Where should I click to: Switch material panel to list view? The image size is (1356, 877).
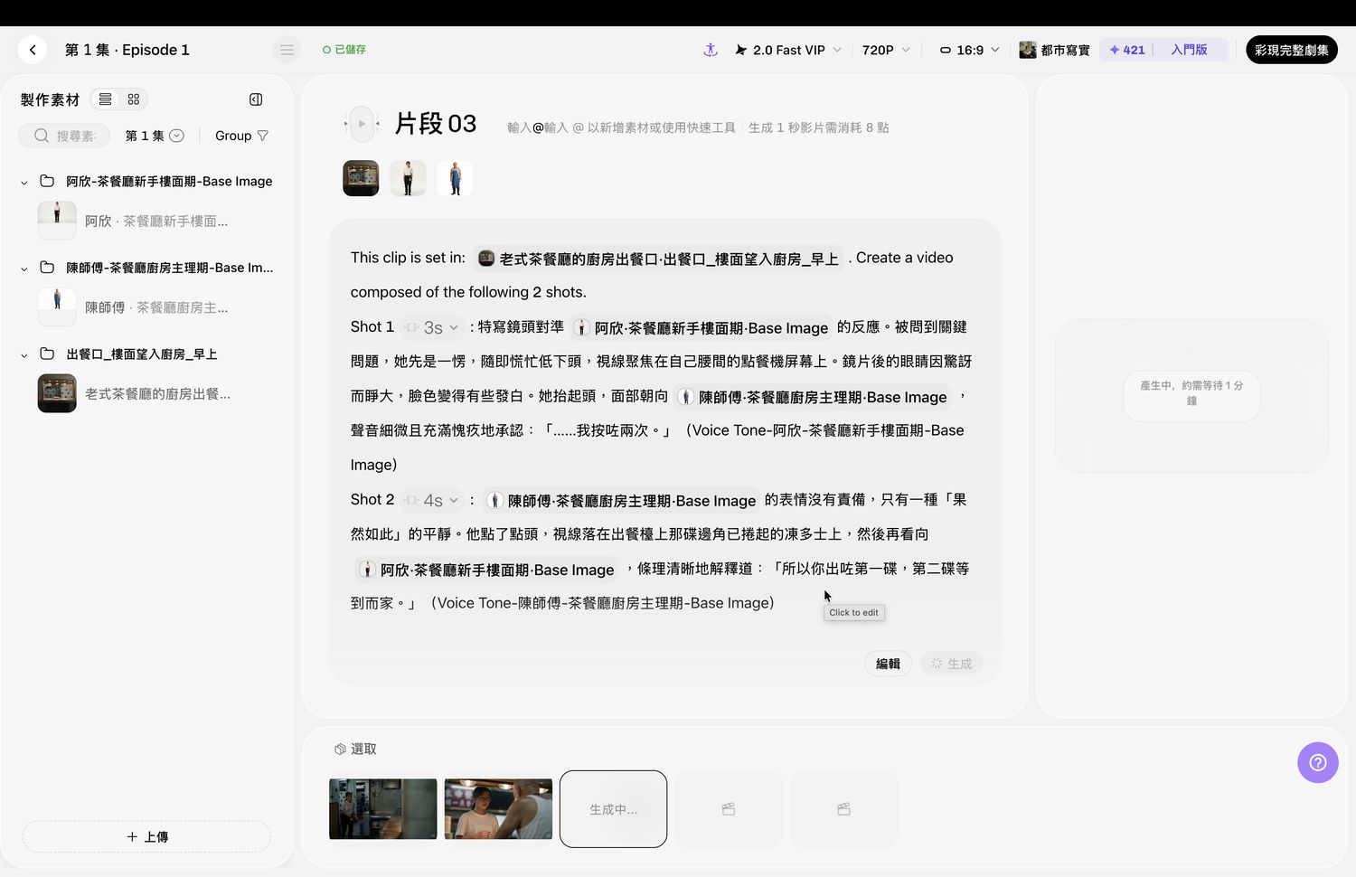coord(106,99)
